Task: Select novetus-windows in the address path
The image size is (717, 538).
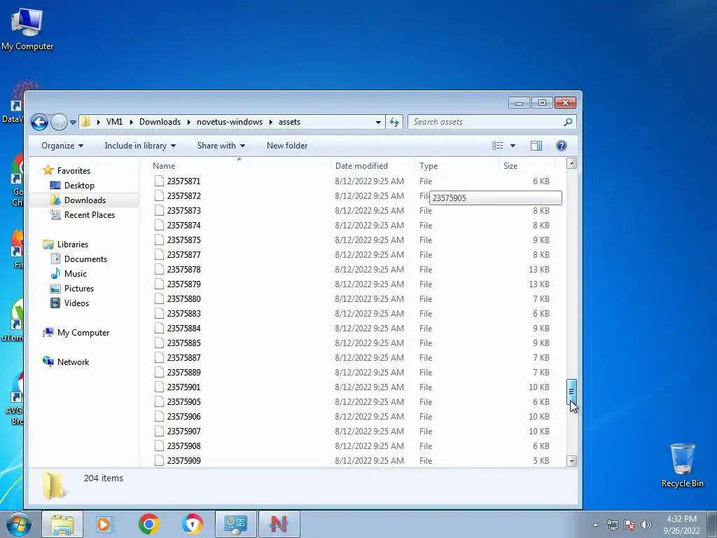Action: pos(230,122)
